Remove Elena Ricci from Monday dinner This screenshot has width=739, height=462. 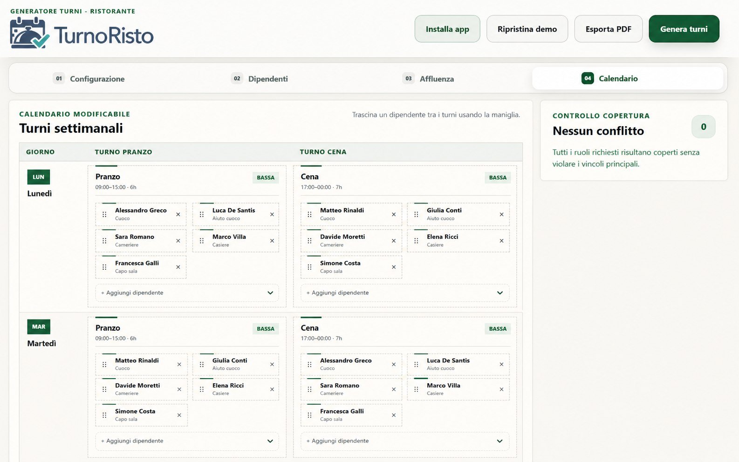tap(501, 241)
